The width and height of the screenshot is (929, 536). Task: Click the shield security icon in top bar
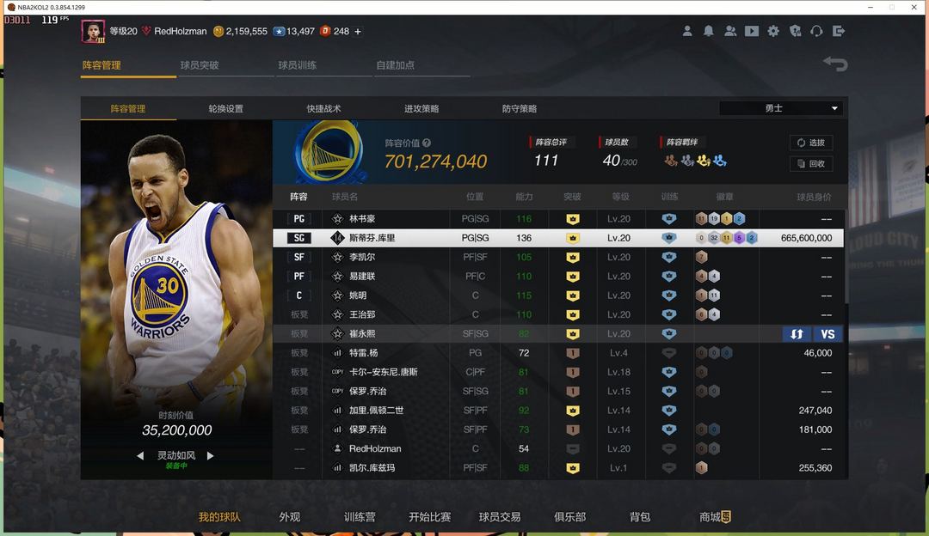pos(795,31)
